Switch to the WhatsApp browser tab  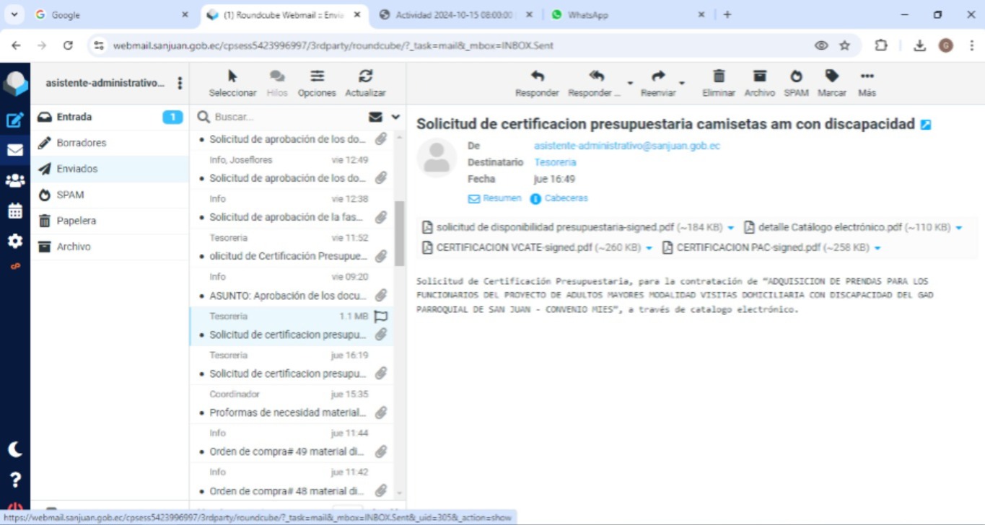(x=621, y=14)
